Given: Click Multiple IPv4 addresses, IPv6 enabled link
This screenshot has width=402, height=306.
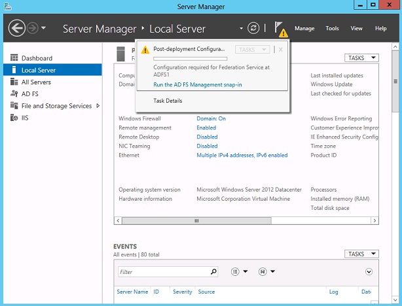Looking at the screenshot, I should coord(242,155).
